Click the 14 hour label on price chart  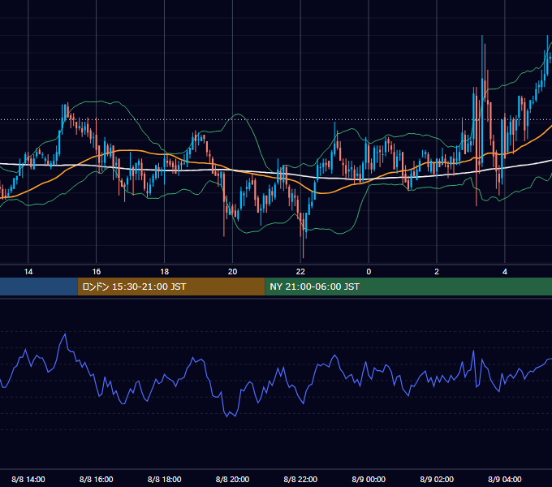pos(28,272)
